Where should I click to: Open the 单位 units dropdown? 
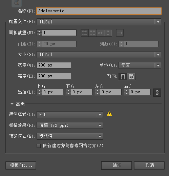pos(140,65)
